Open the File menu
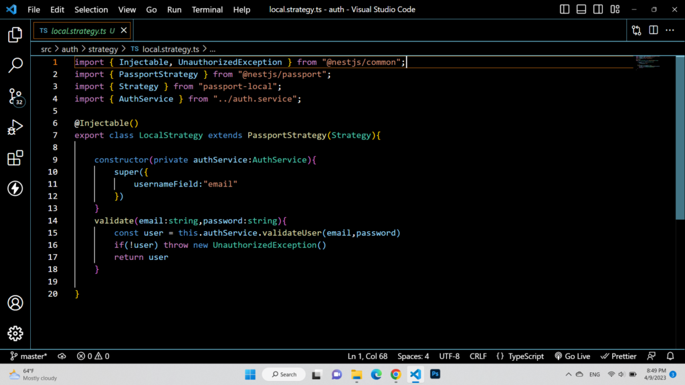The width and height of the screenshot is (685, 385). [x=33, y=9]
